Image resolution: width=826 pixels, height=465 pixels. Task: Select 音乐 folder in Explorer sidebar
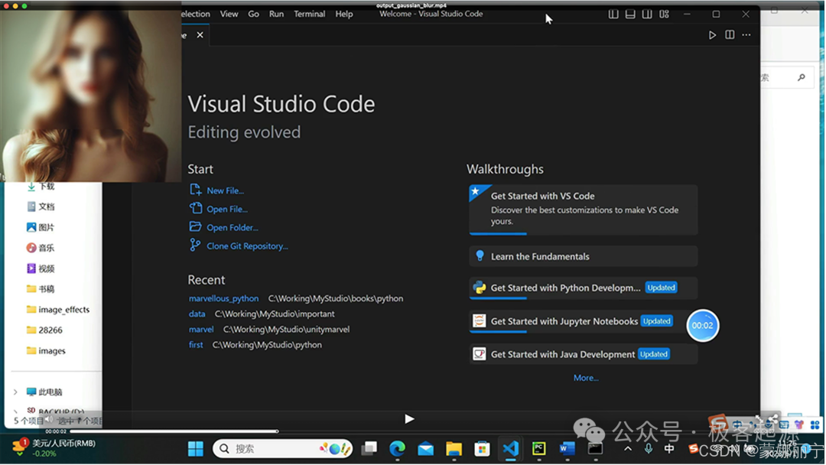(41, 248)
